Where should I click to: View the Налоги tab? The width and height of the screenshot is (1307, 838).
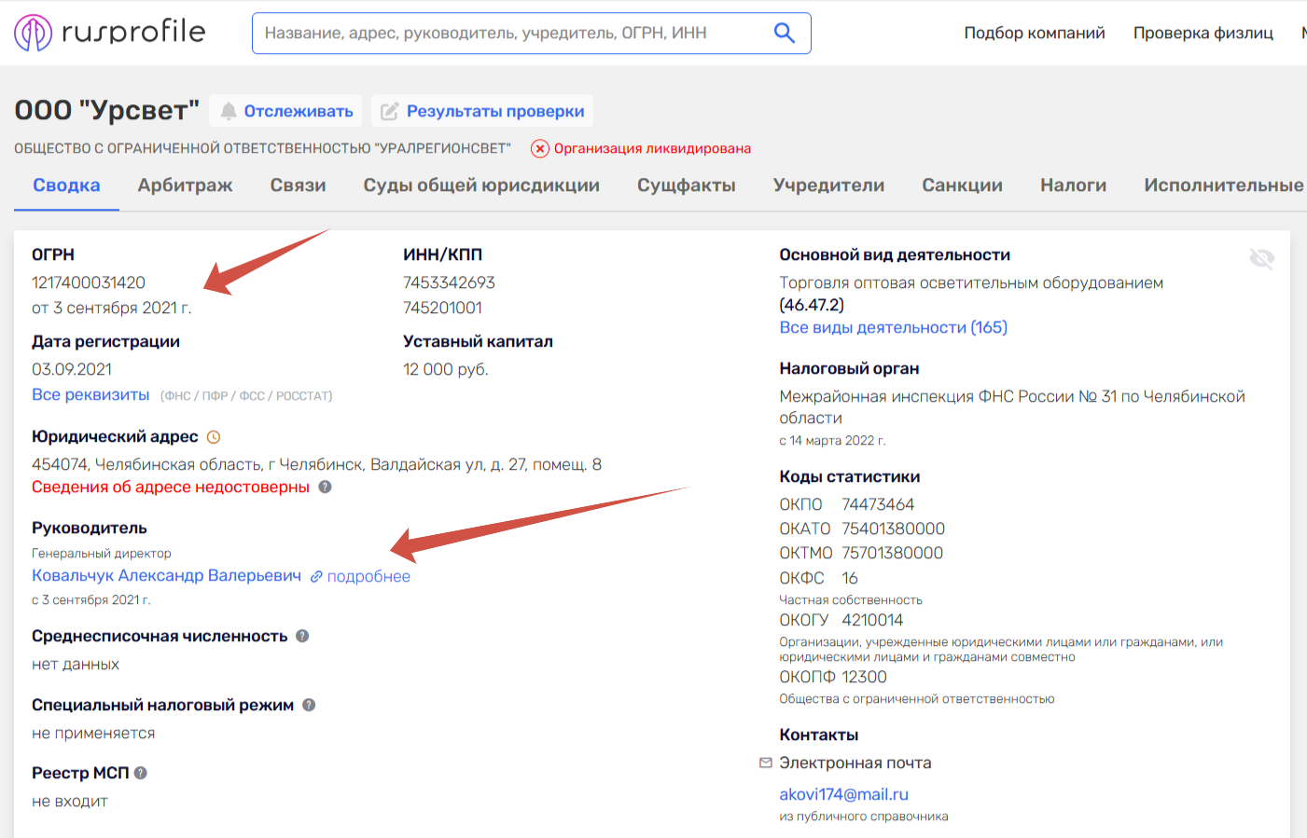[x=1074, y=185]
